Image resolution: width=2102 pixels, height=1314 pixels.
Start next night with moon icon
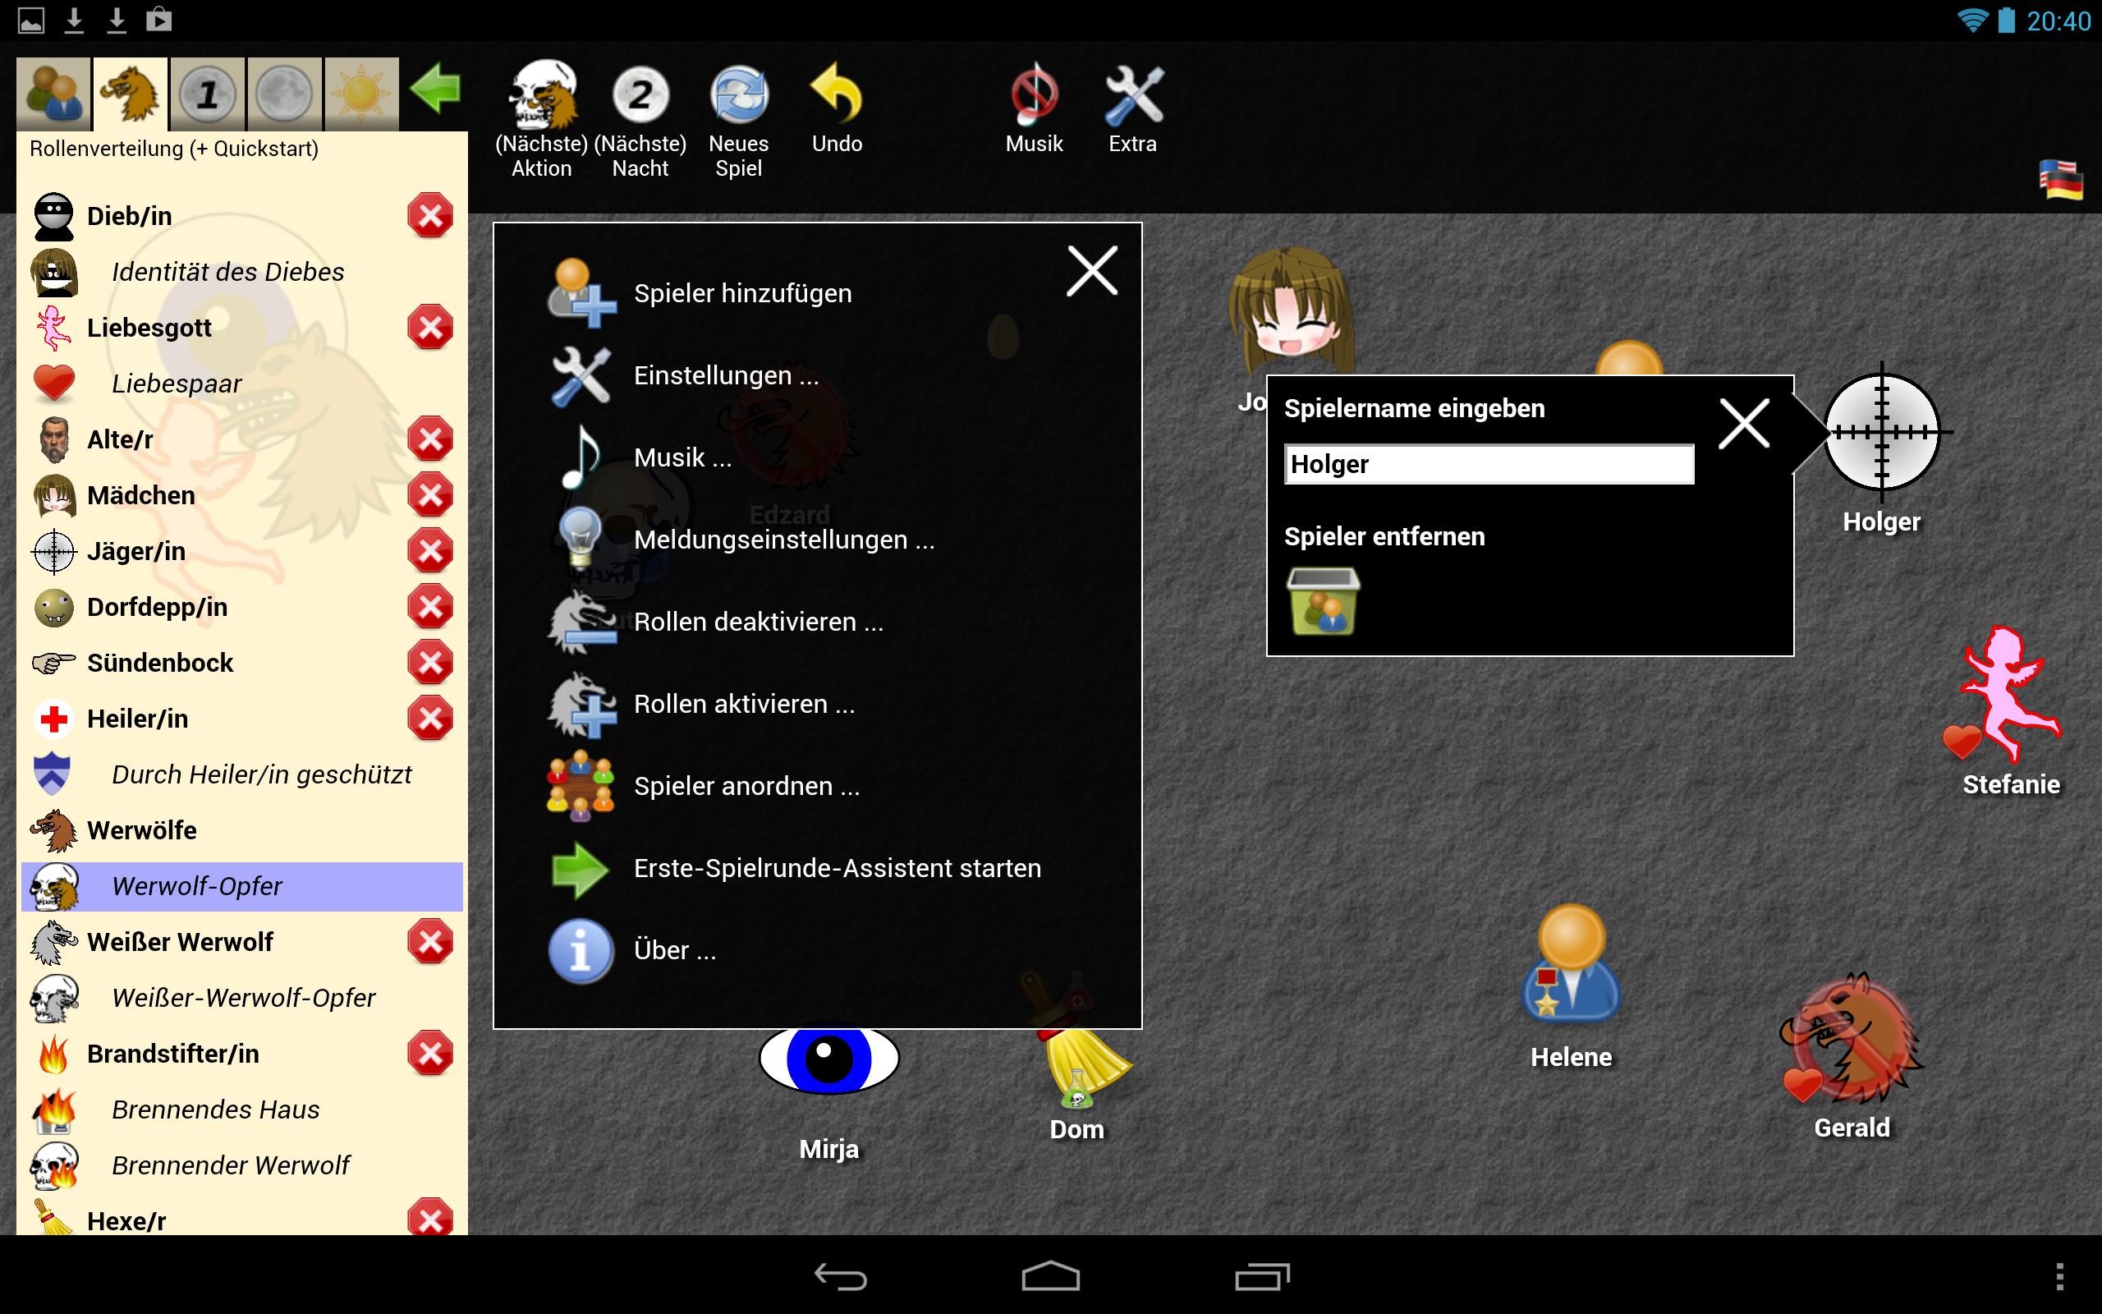[x=640, y=95]
